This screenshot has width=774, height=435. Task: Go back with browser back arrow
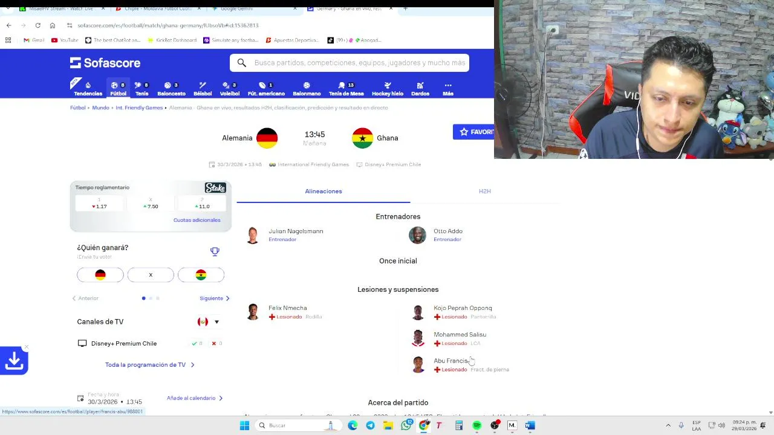[x=8, y=25]
